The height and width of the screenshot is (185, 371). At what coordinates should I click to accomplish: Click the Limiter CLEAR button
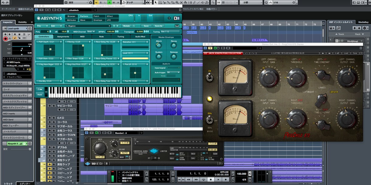215,154
